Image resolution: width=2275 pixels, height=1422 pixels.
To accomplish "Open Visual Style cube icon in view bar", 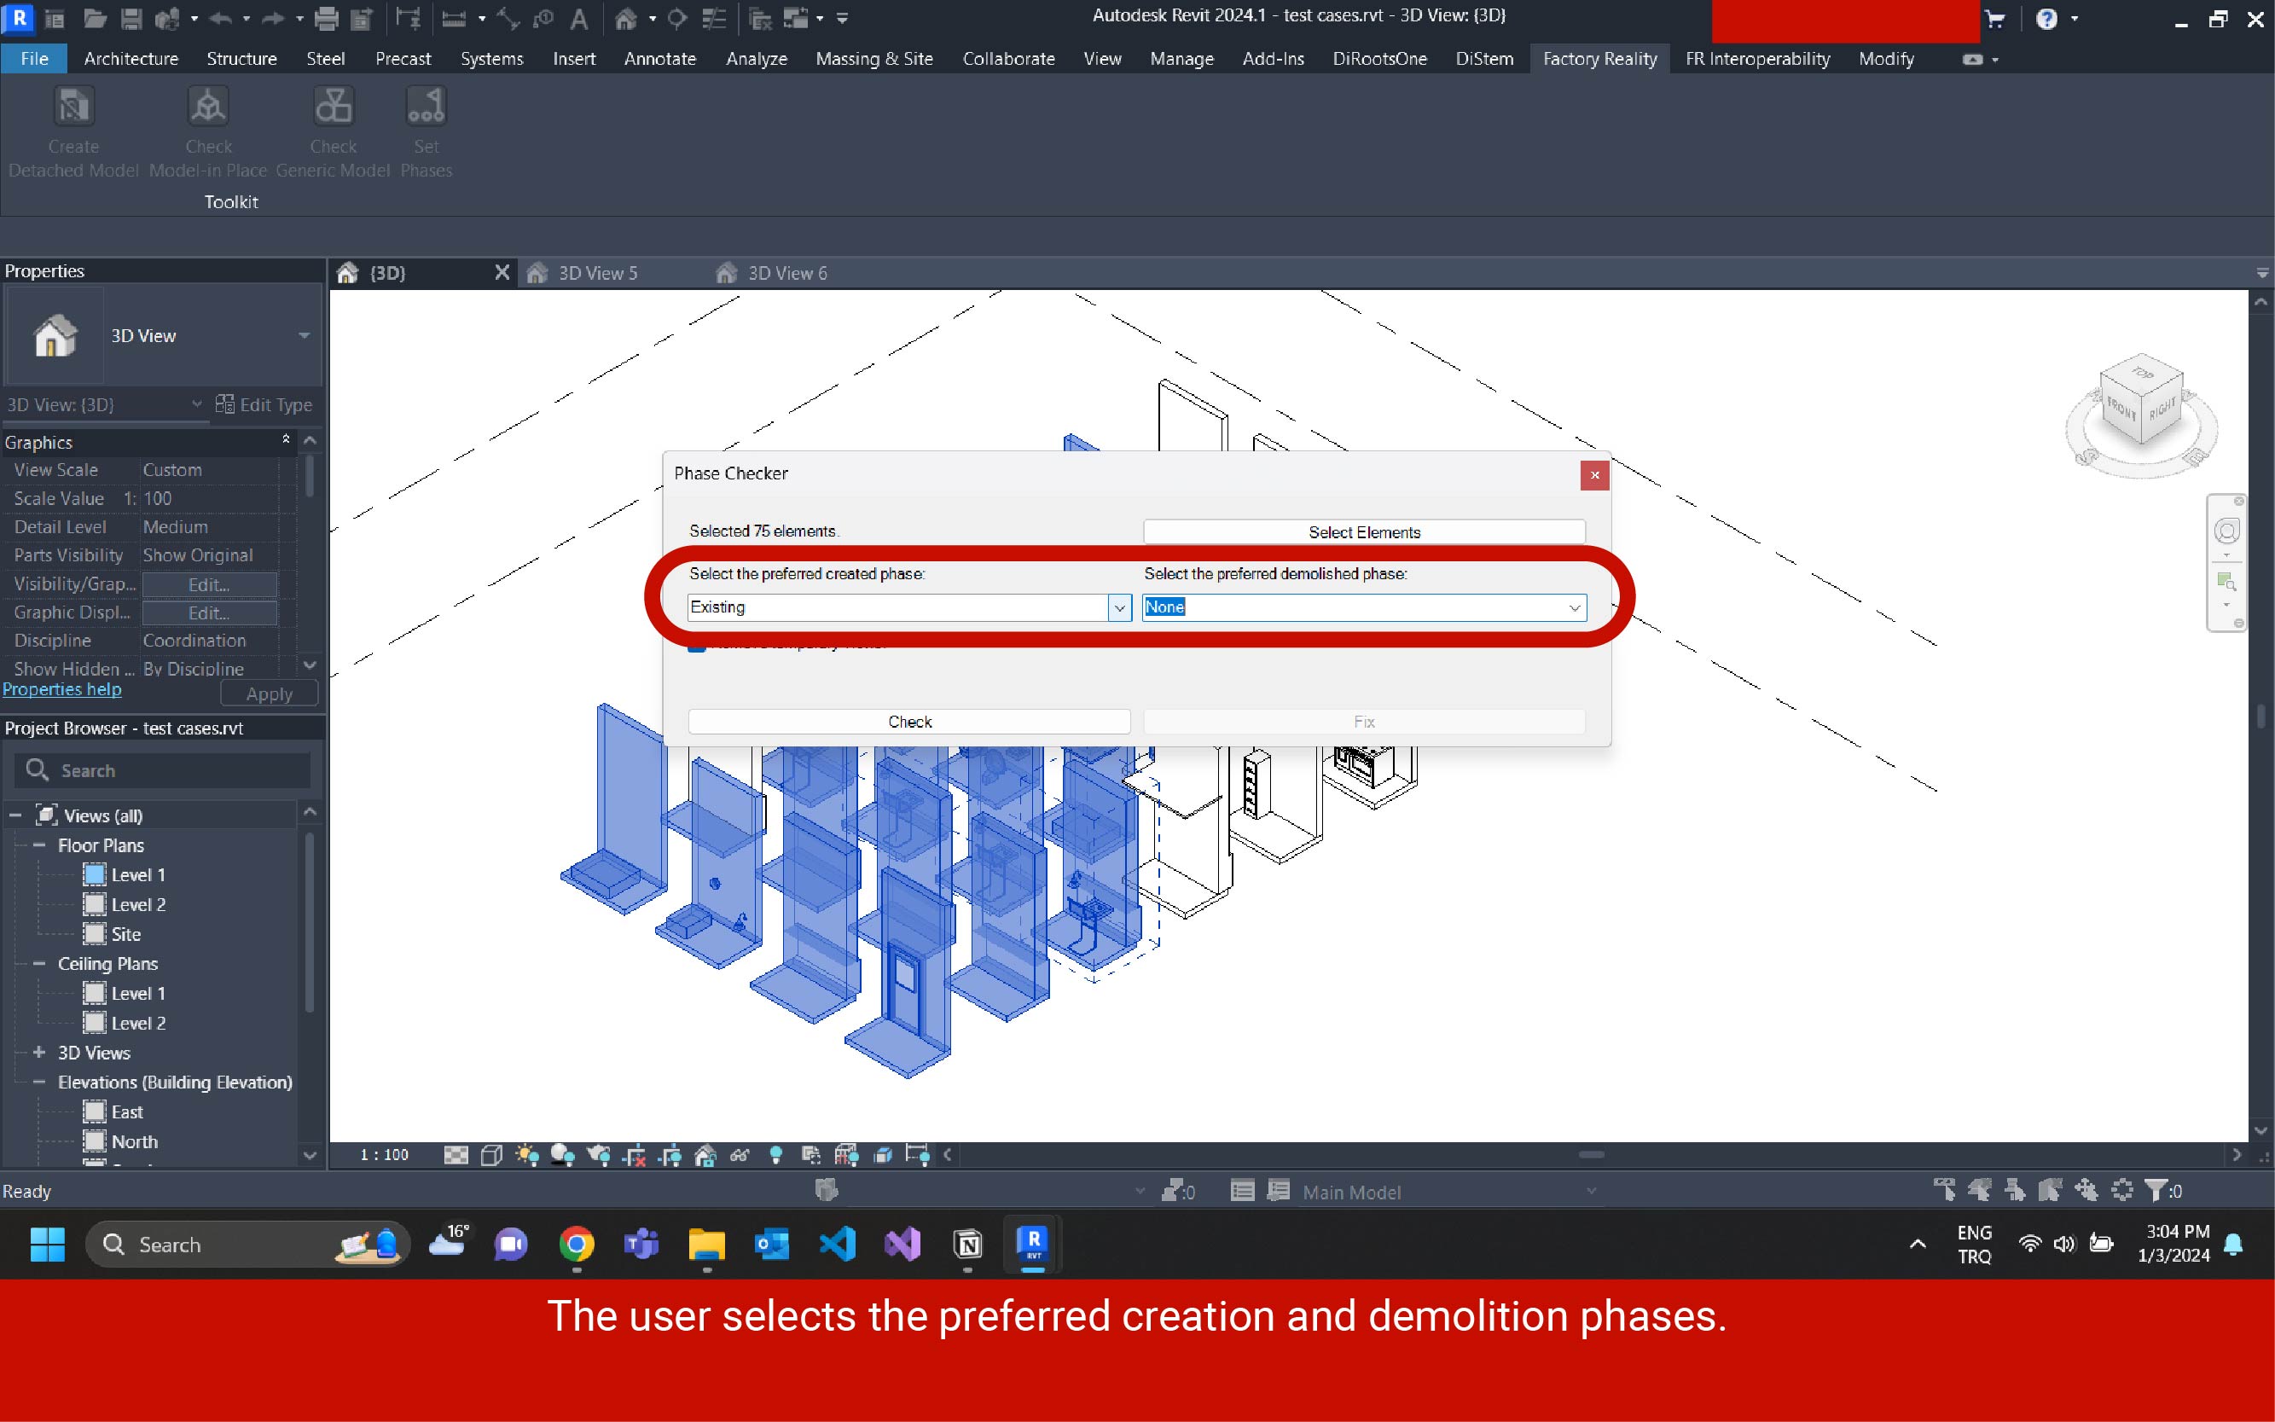I will click(491, 1155).
